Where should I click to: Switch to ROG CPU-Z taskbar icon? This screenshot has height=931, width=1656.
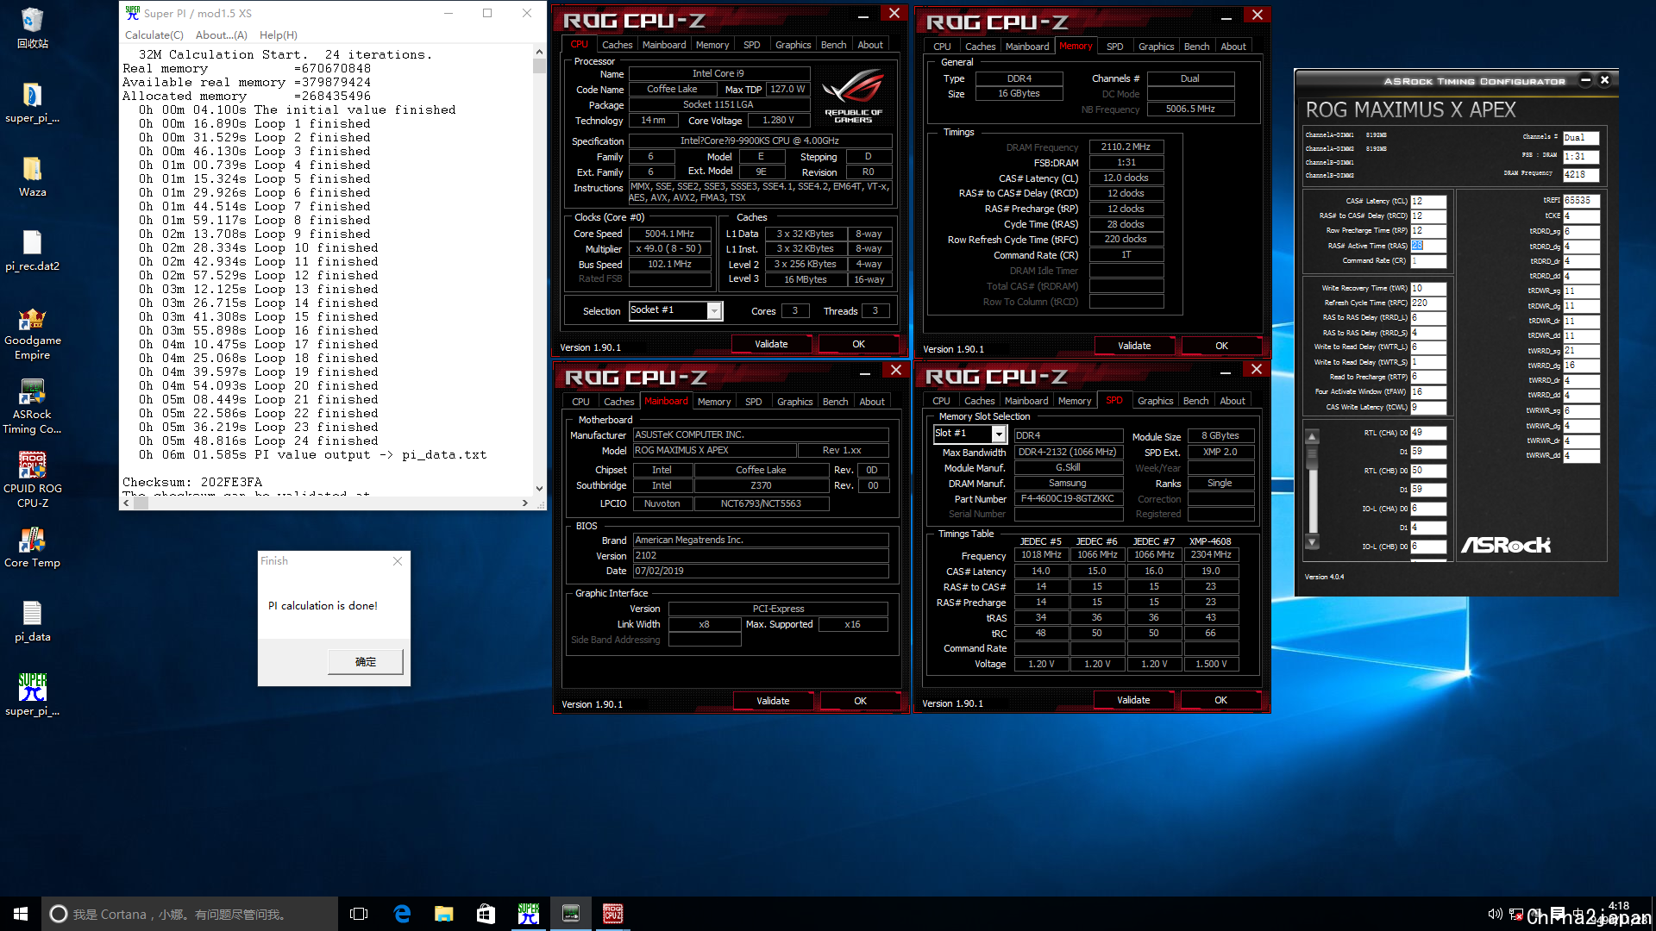pyautogui.click(x=612, y=914)
